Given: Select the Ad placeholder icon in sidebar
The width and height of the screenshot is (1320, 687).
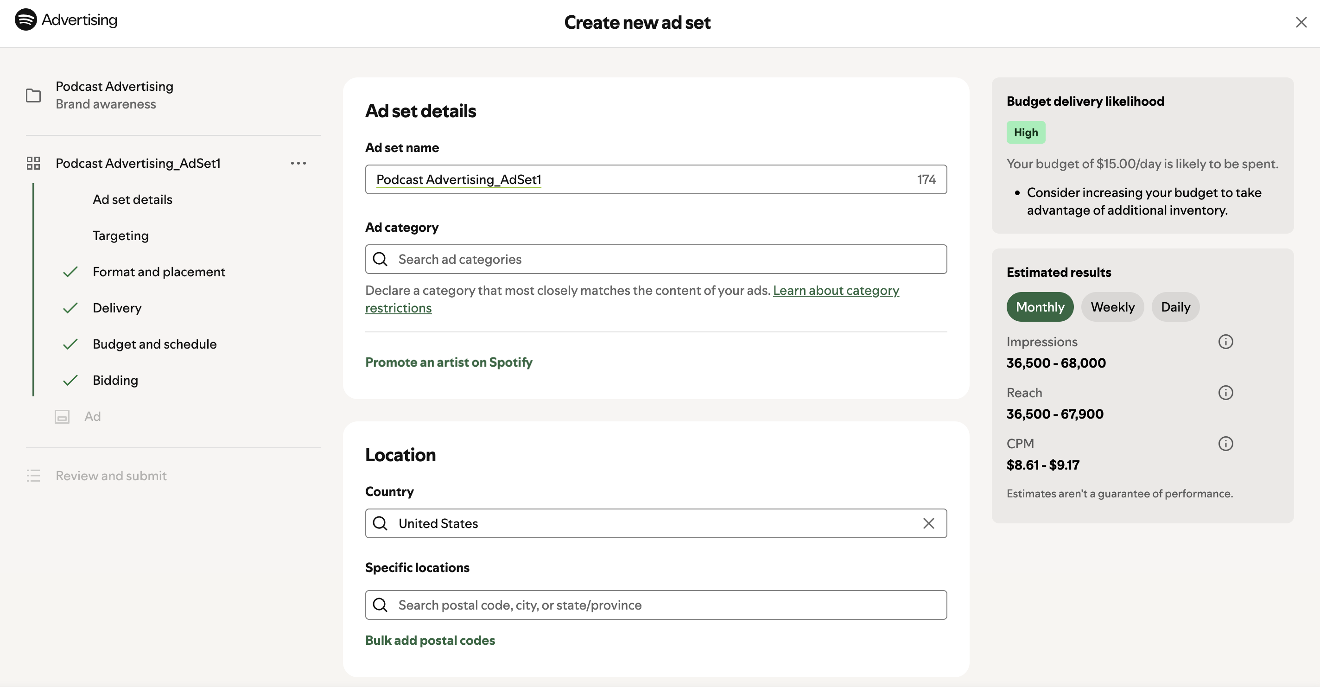Looking at the screenshot, I should (x=62, y=416).
